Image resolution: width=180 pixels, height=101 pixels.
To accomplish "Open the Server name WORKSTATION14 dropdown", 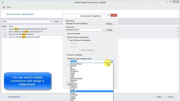I will (102, 30).
